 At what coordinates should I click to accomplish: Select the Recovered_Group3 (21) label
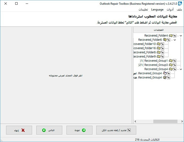tap(153, 65)
